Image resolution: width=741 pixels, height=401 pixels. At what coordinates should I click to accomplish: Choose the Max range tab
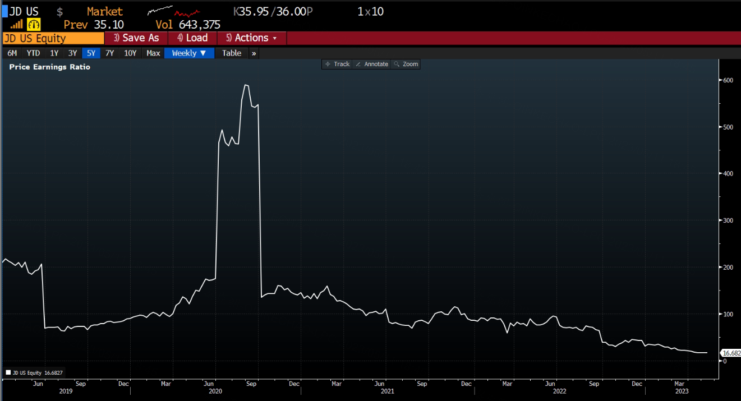pyautogui.click(x=153, y=53)
